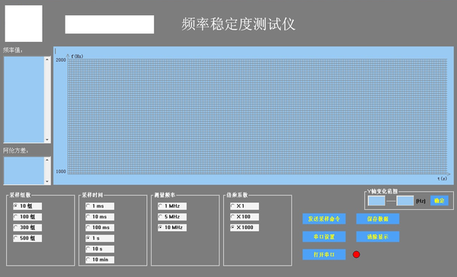Viewport: 457px width, 277px height.
Task: Click the 发送采样命令 button
Action: point(324,218)
